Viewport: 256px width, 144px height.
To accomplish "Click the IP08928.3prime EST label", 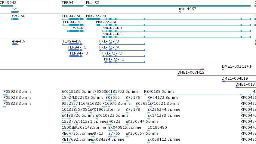I will point(17,92).
